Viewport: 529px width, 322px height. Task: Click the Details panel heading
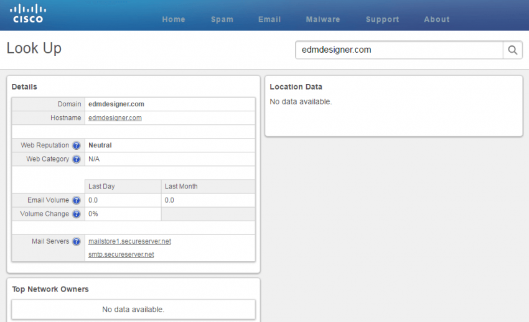(24, 87)
